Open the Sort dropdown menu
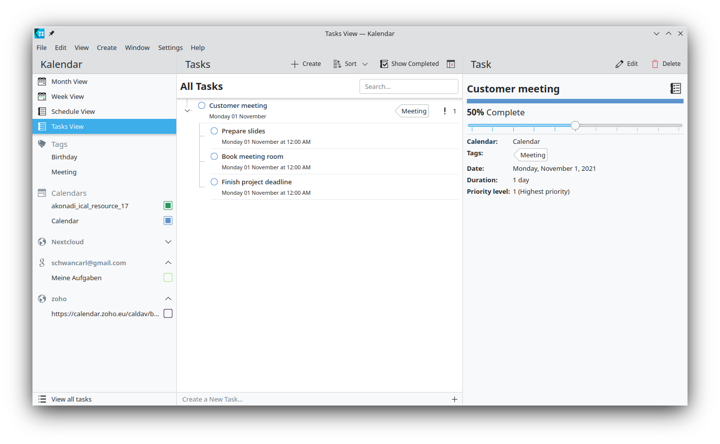Screen dimensions: 720x444 click(x=351, y=64)
